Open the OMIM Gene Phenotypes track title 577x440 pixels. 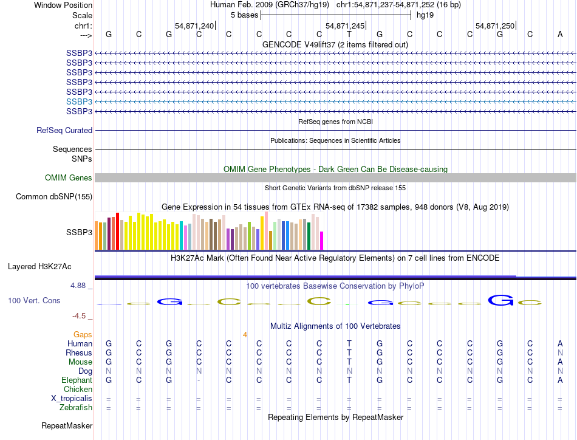pyautogui.click(x=335, y=169)
